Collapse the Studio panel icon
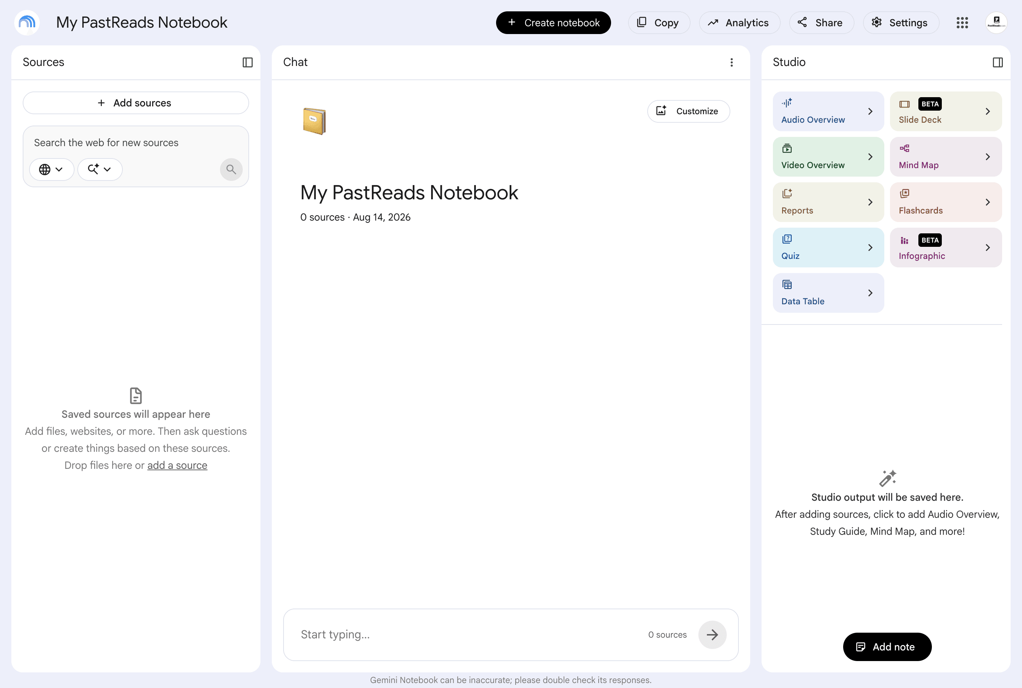The width and height of the screenshot is (1022, 688). point(998,62)
